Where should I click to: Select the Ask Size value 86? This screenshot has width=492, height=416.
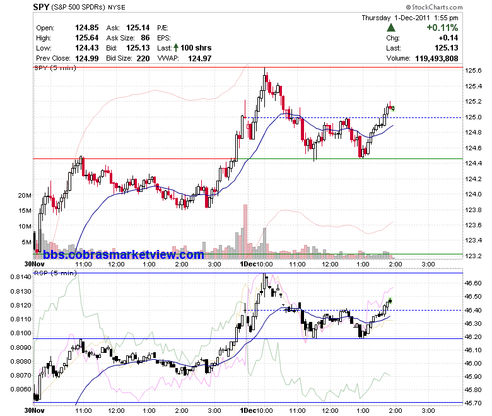[145, 38]
